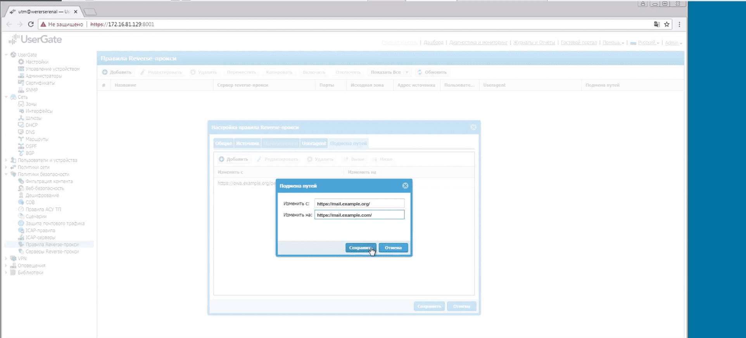746x338 pixels.
Task: Expand the Политики сети node
Action: tap(6, 167)
